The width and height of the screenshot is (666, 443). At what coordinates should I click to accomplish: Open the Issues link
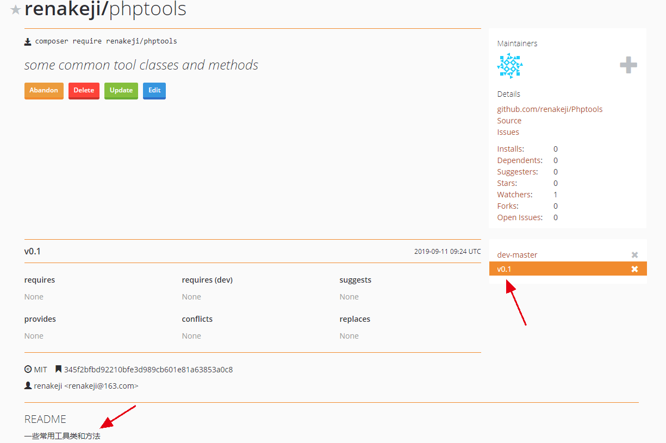508,132
